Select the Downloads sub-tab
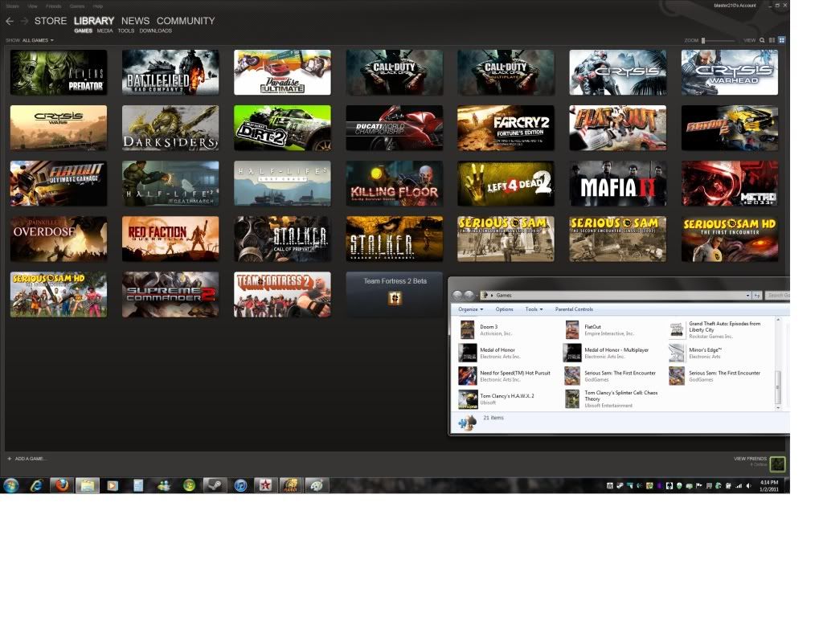Image resolution: width=823 pixels, height=617 pixels. [x=155, y=31]
